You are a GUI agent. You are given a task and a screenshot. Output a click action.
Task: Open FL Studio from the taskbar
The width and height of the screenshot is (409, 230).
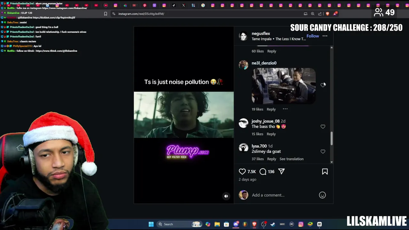pos(245,224)
